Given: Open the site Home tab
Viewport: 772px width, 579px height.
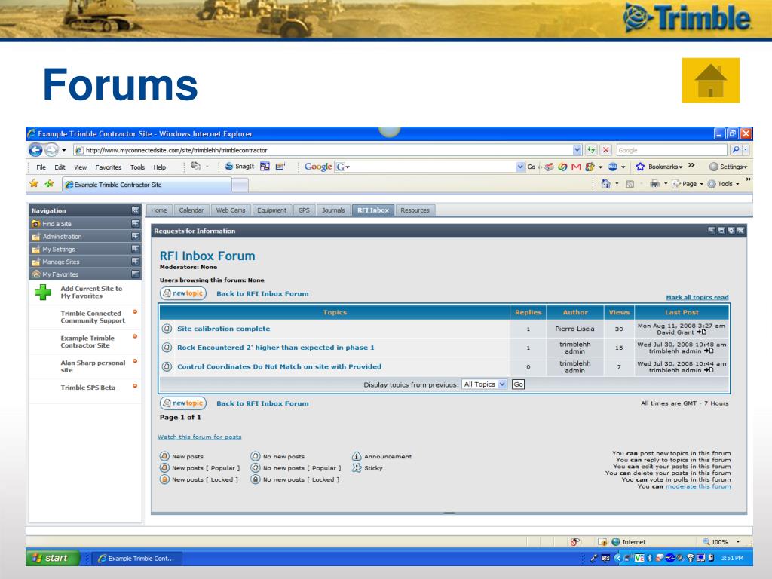Looking at the screenshot, I should coord(158,210).
